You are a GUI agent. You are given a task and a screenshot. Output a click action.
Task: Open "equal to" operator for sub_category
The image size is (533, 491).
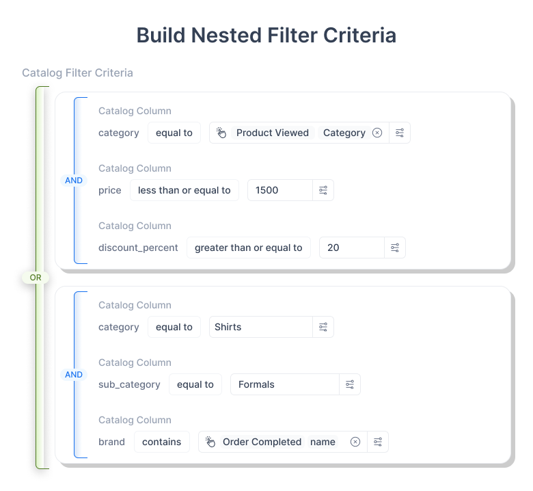coord(195,384)
